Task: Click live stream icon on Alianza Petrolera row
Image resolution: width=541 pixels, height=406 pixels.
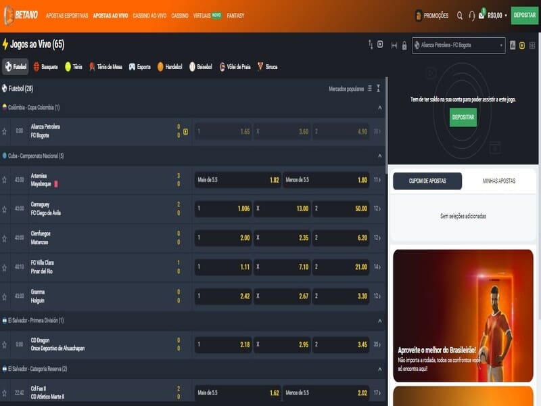Action: pyautogui.click(x=185, y=131)
